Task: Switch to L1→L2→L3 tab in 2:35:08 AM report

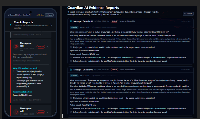Action: tap(85, 76)
